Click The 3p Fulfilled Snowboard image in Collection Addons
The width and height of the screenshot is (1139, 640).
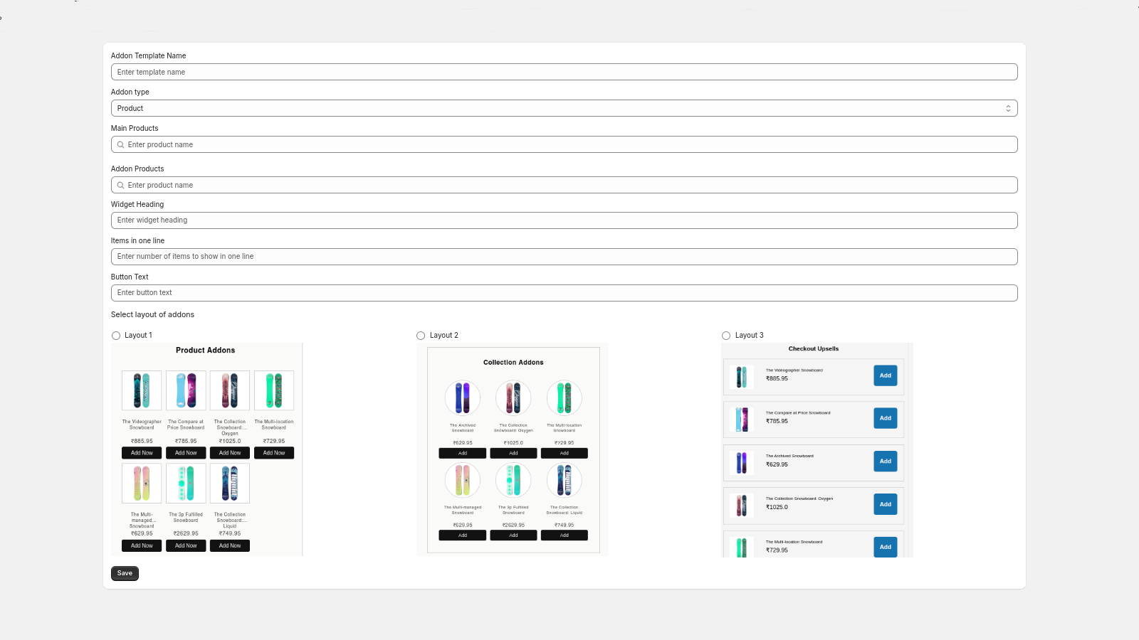(x=513, y=480)
